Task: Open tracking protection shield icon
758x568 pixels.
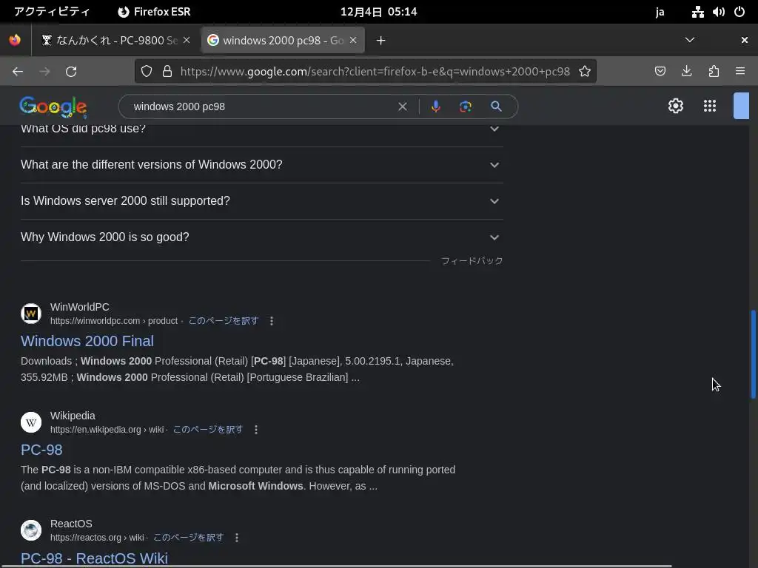Action: pos(147,72)
